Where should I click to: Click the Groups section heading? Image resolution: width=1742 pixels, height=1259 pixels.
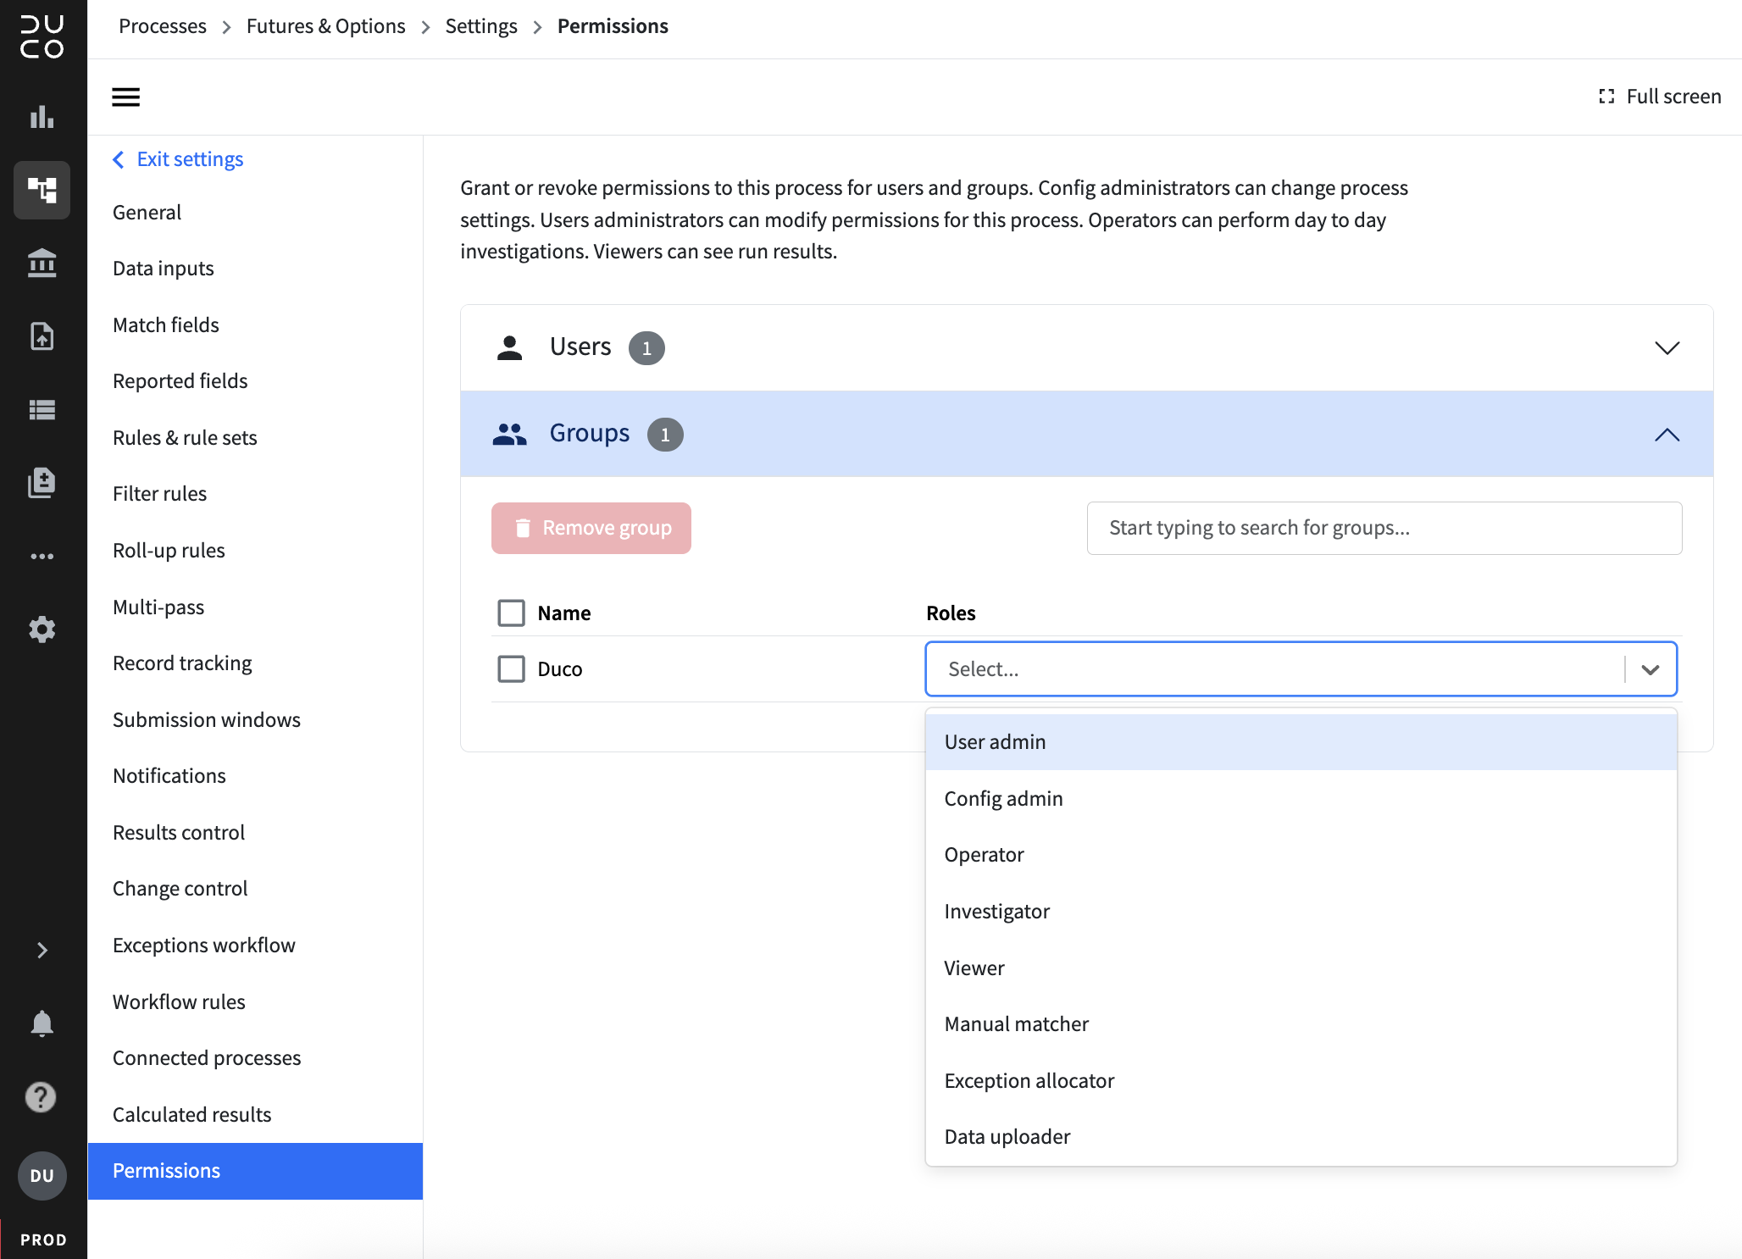(x=590, y=434)
